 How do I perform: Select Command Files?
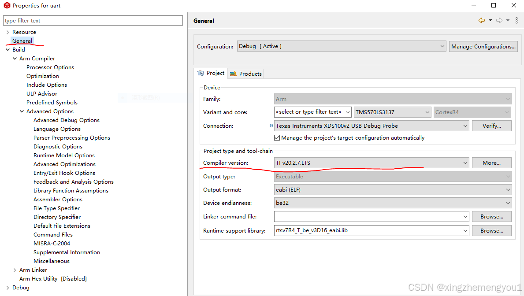click(53, 234)
